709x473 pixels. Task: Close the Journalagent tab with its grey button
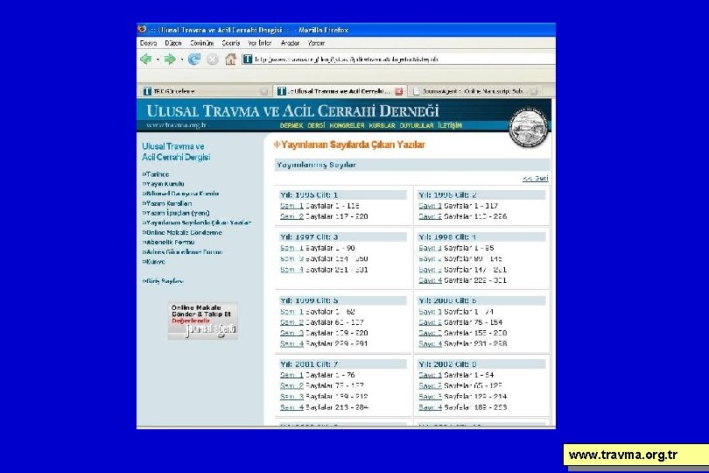coord(534,91)
